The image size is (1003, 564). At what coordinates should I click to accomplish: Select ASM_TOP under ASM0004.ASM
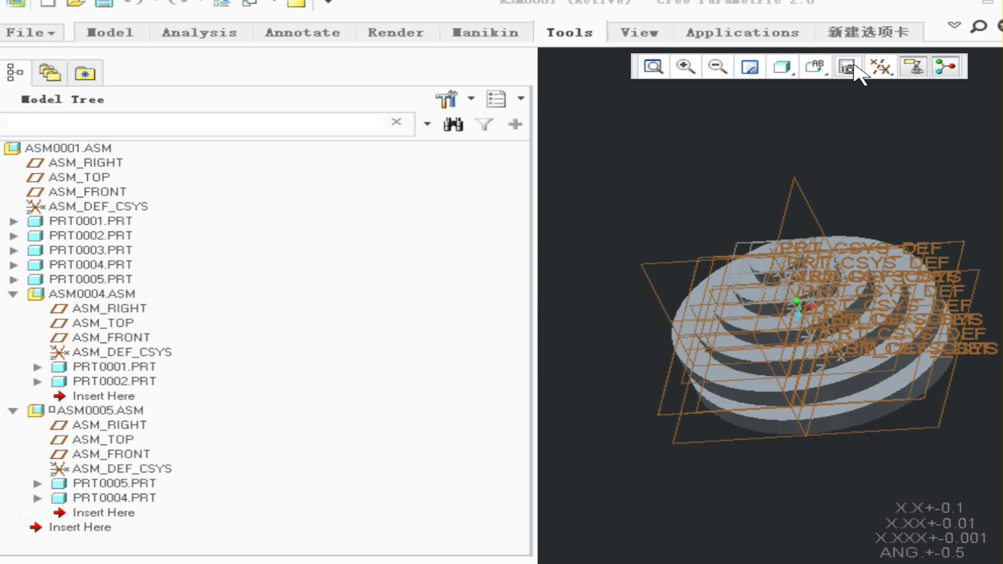pos(103,323)
